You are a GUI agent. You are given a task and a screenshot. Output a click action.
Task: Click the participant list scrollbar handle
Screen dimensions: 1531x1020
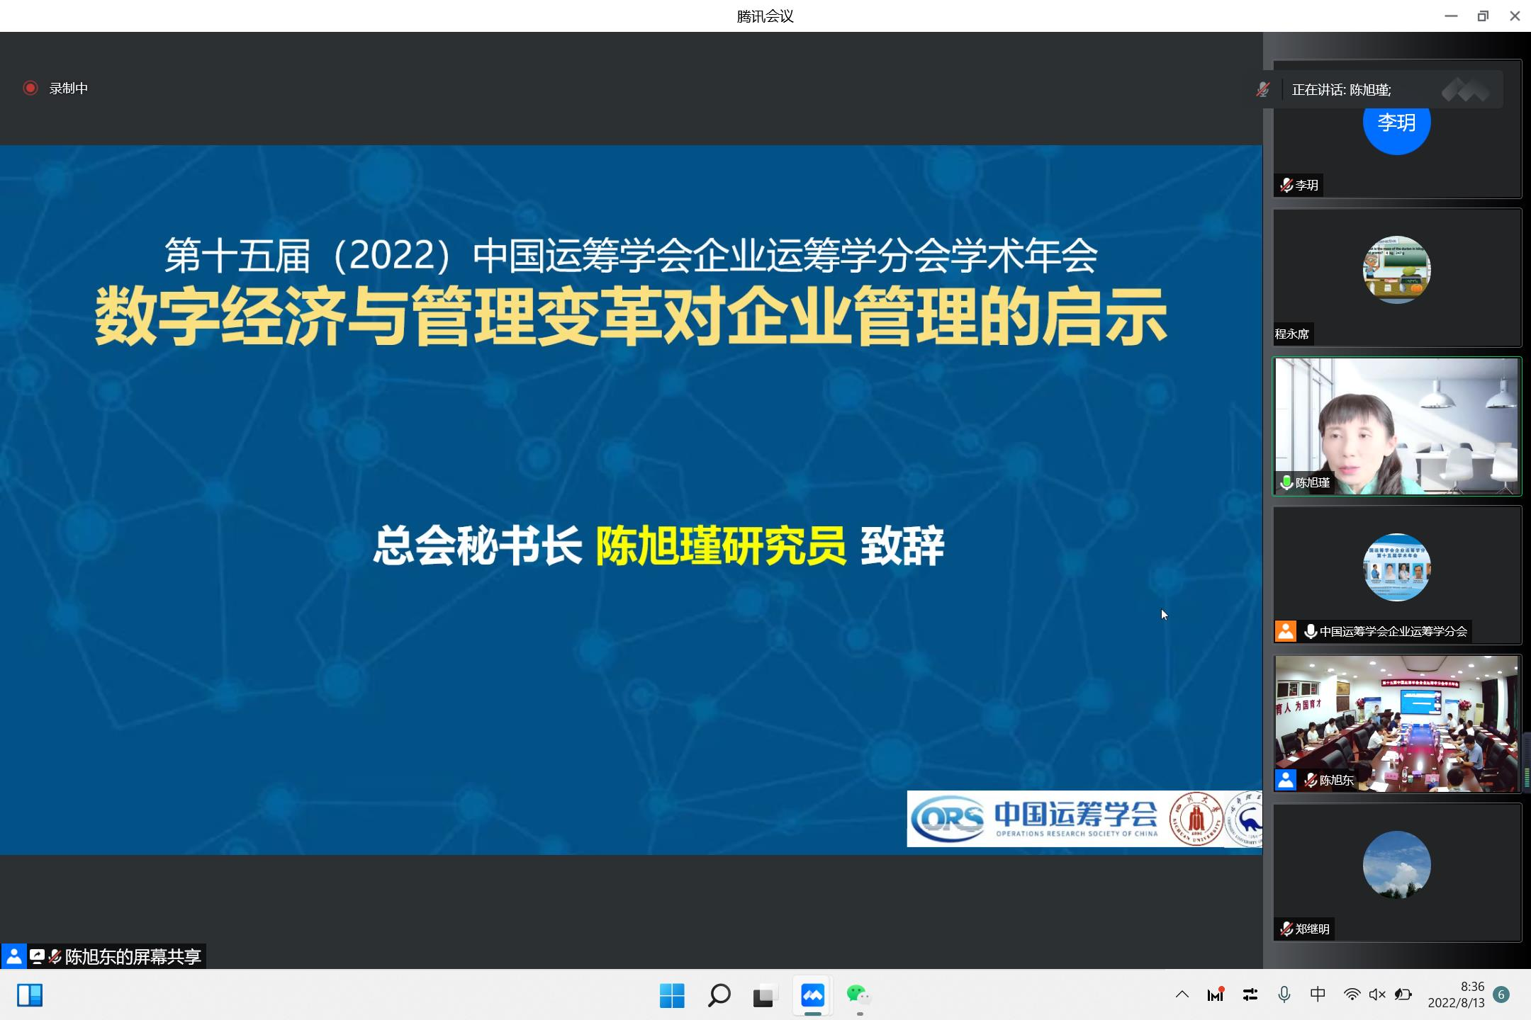[x=1527, y=761]
